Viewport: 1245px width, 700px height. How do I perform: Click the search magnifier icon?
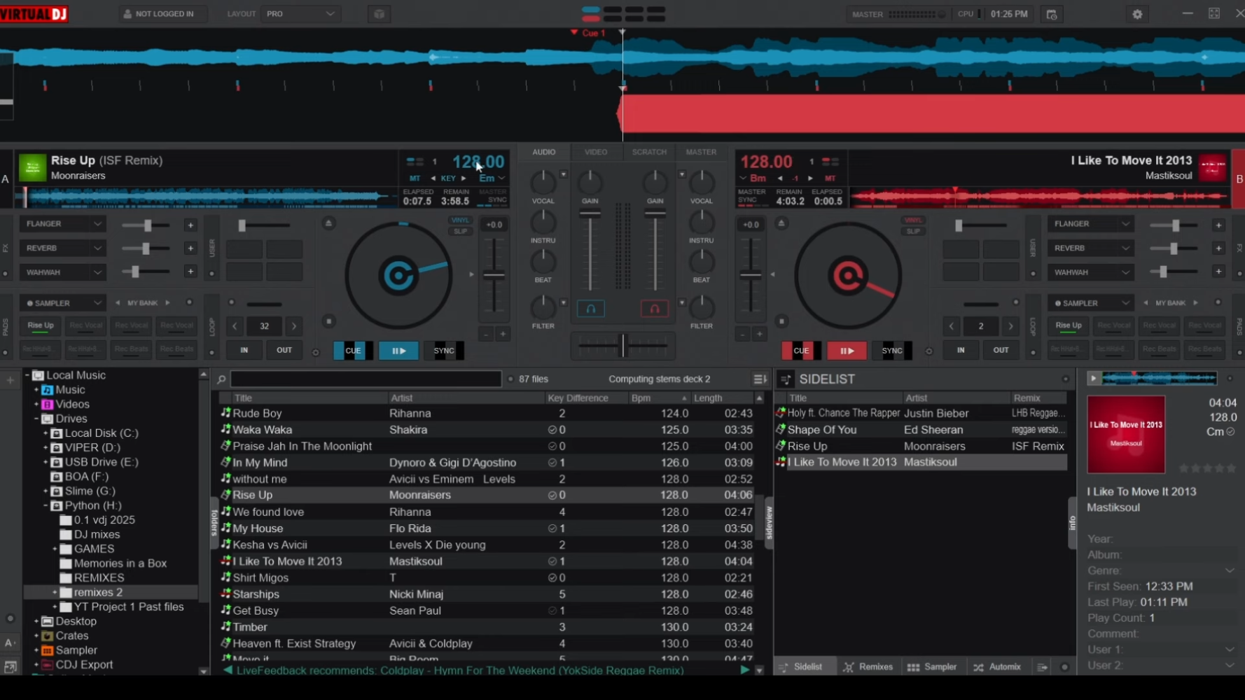[x=221, y=379]
